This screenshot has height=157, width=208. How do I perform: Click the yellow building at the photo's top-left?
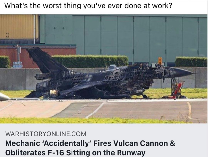17,26
